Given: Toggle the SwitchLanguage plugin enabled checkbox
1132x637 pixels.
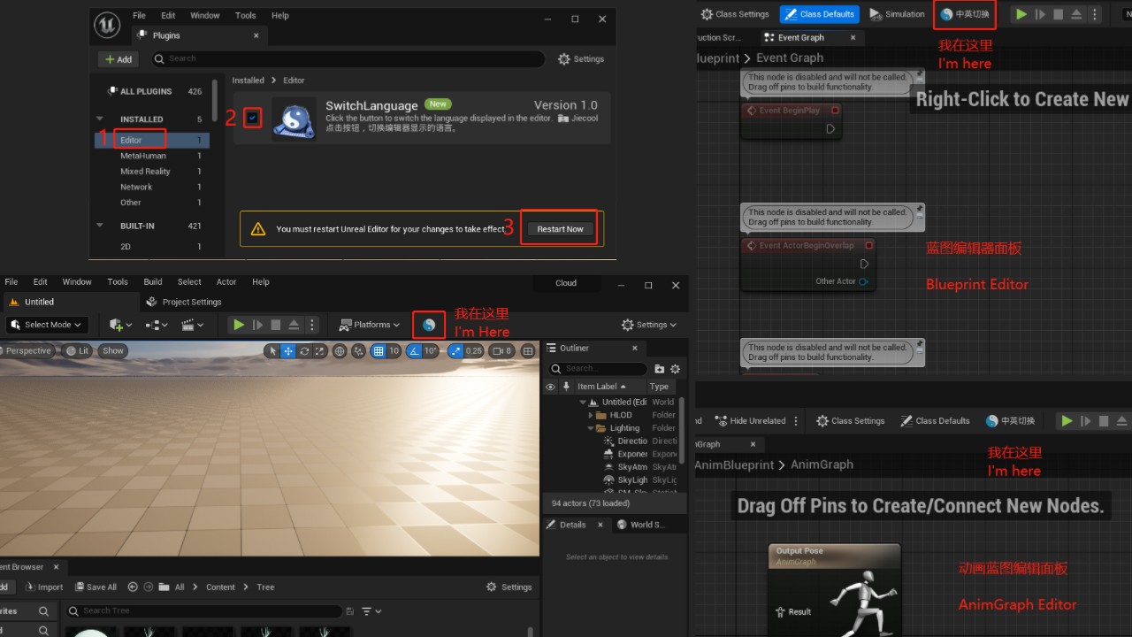Looking at the screenshot, I should [254, 117].
